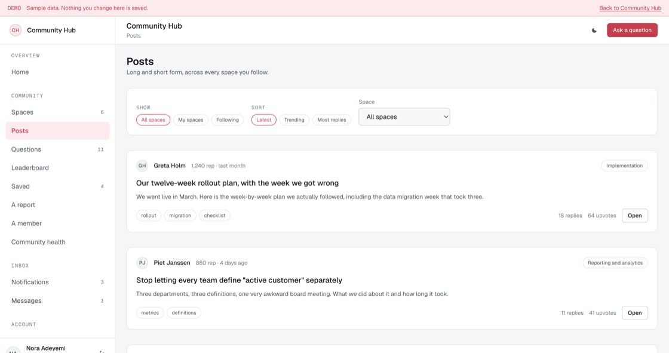Click the Saved count badge 4
This screenshot has width=669, height=353.
[102, 186]
